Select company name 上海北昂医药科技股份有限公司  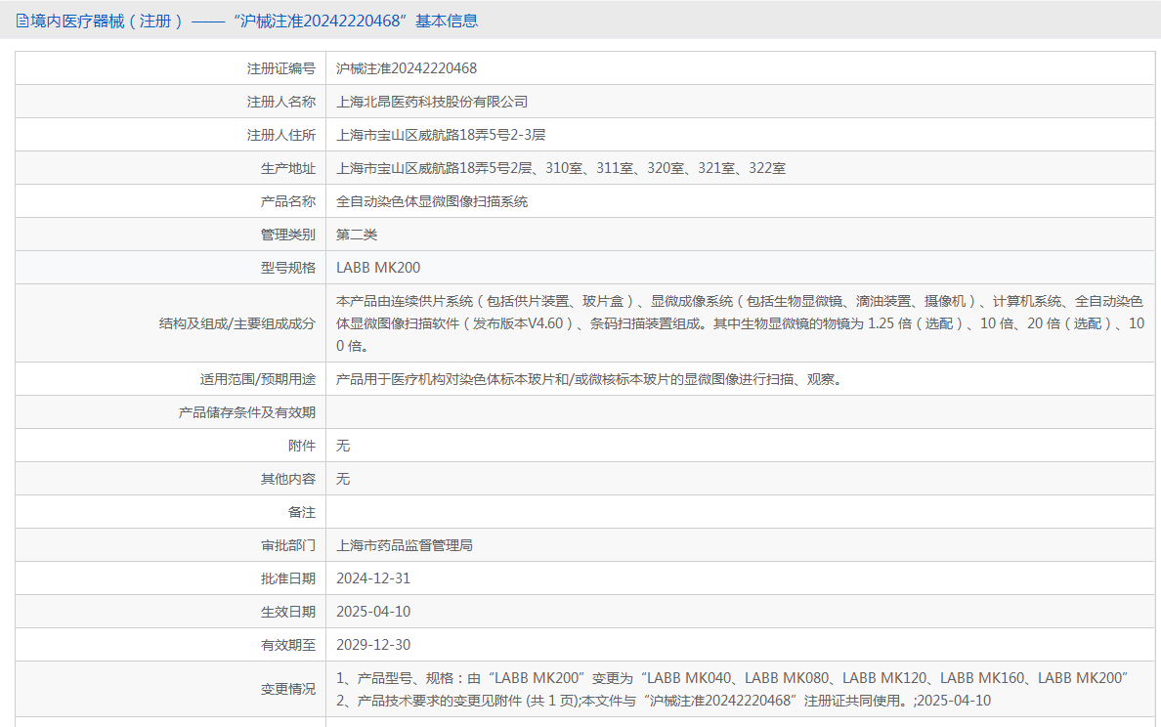click(432, 102)
